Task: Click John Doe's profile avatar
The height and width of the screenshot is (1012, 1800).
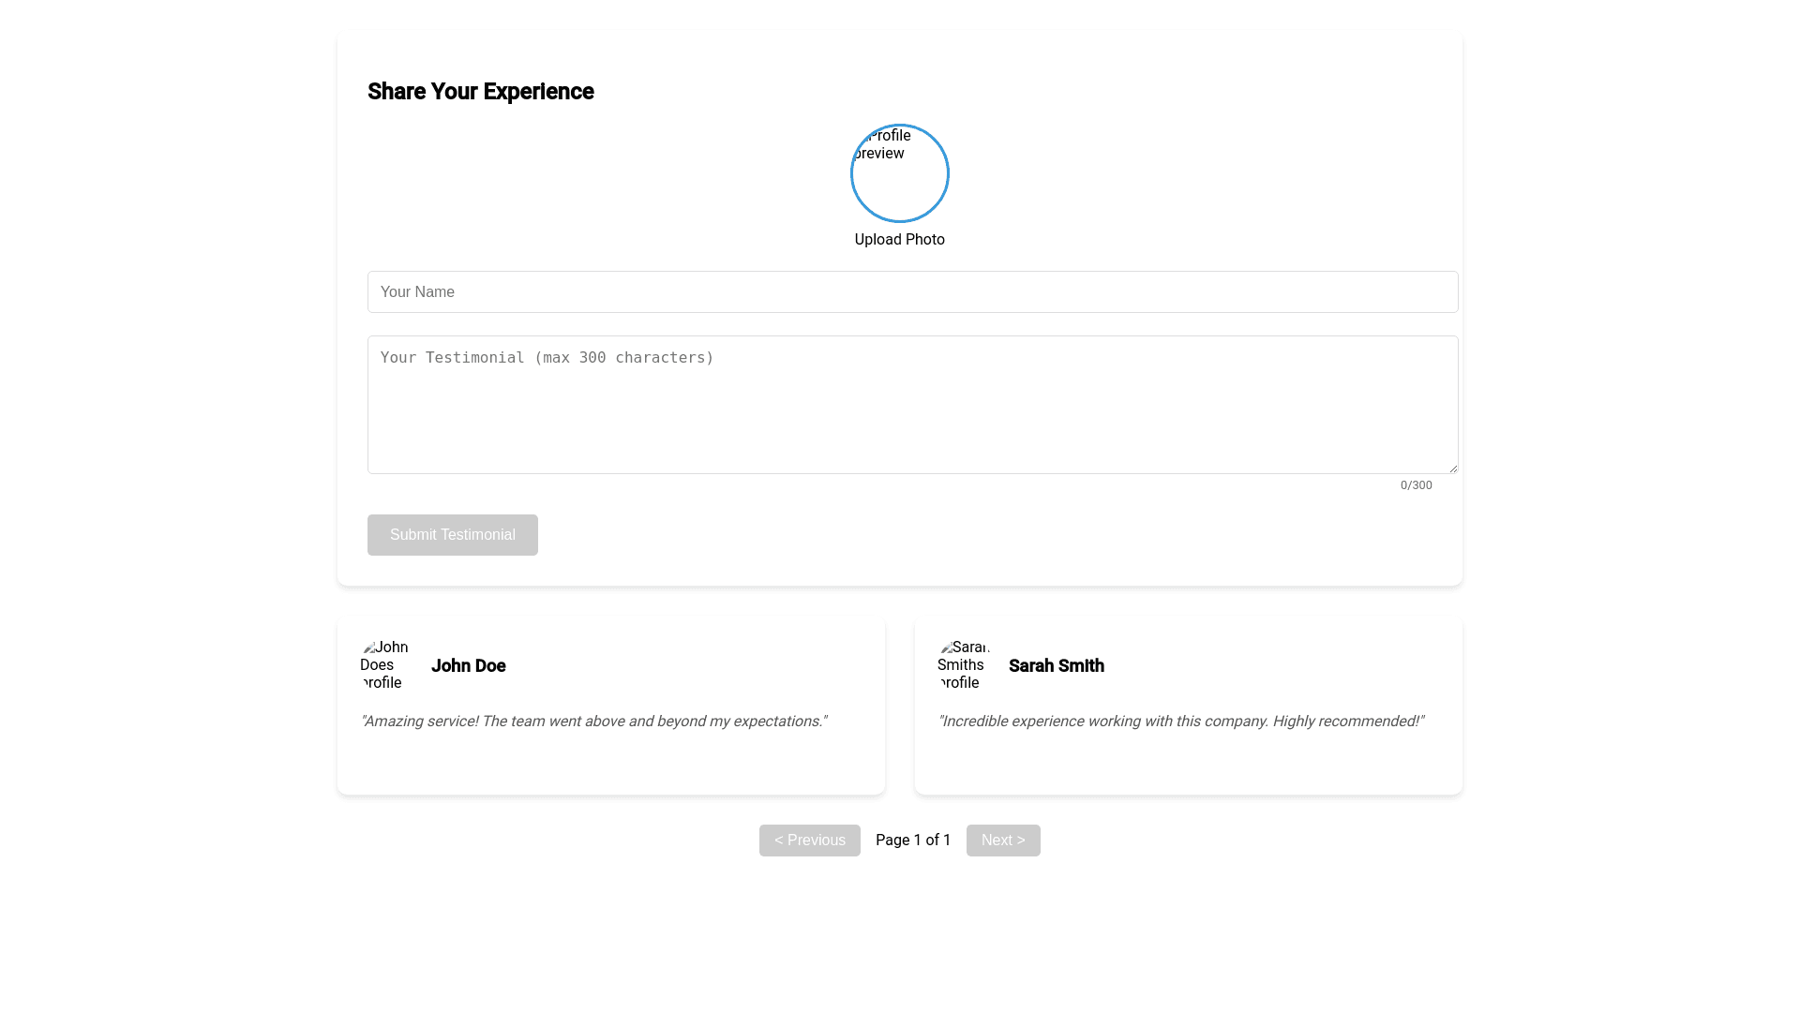Action: pyautogui.click(x=384, y=665)
